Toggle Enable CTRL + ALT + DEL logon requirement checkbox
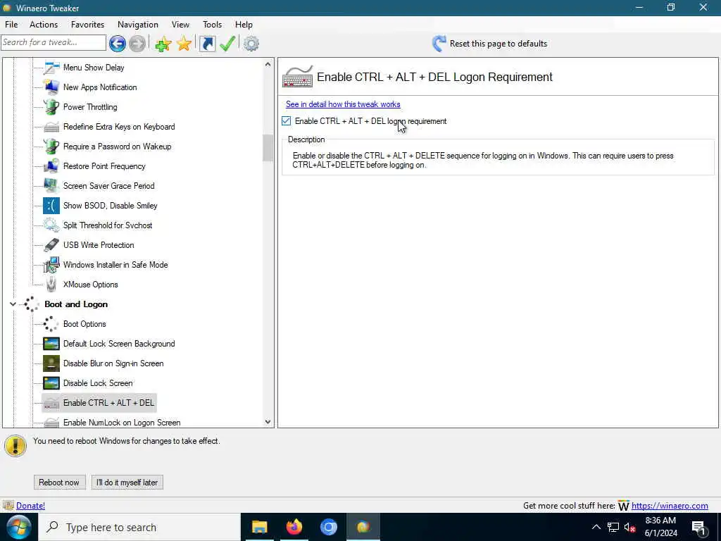This screenshot has height=541, width=721. coord(286,121)
